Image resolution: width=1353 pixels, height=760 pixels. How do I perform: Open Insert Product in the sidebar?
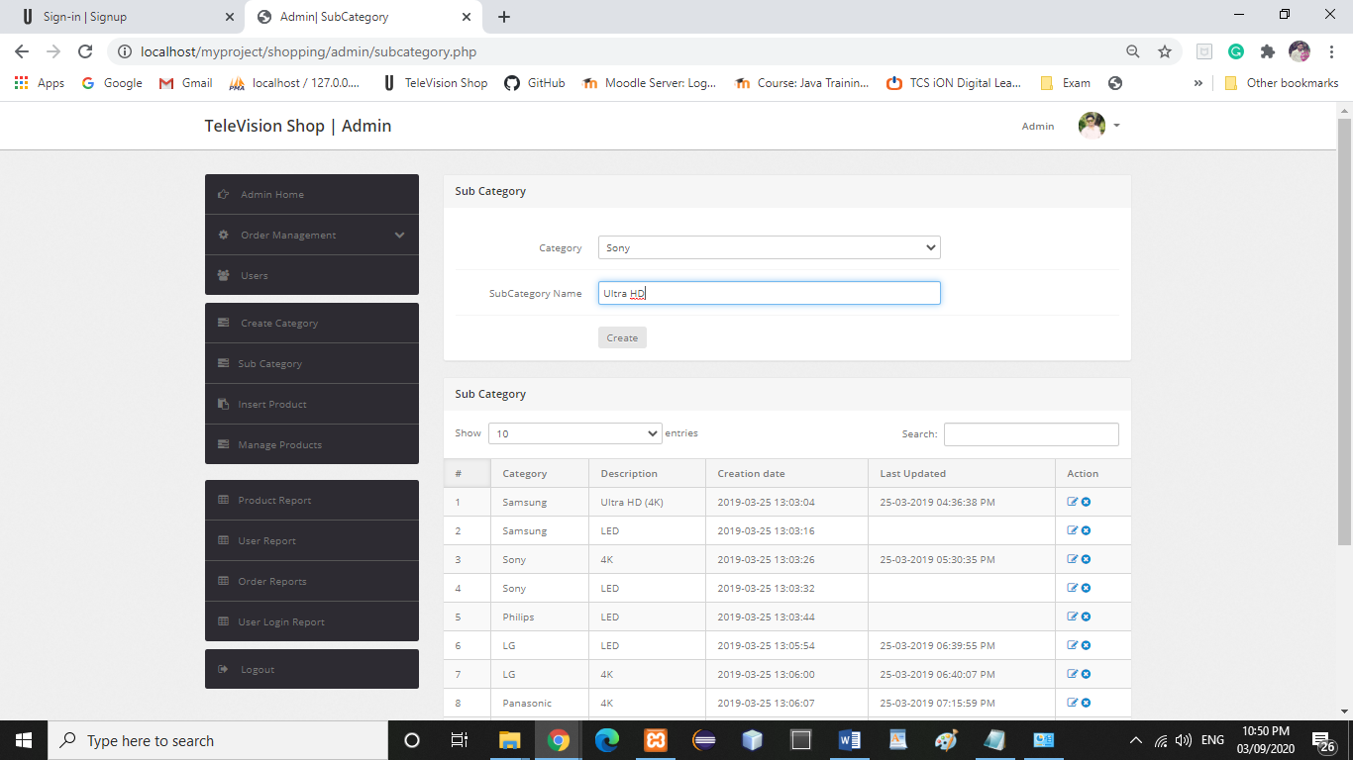pos(312,404)
